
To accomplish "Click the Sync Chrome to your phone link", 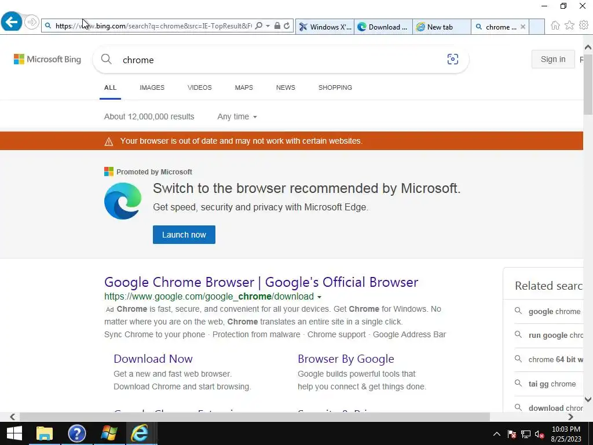I will click(155, 334).
